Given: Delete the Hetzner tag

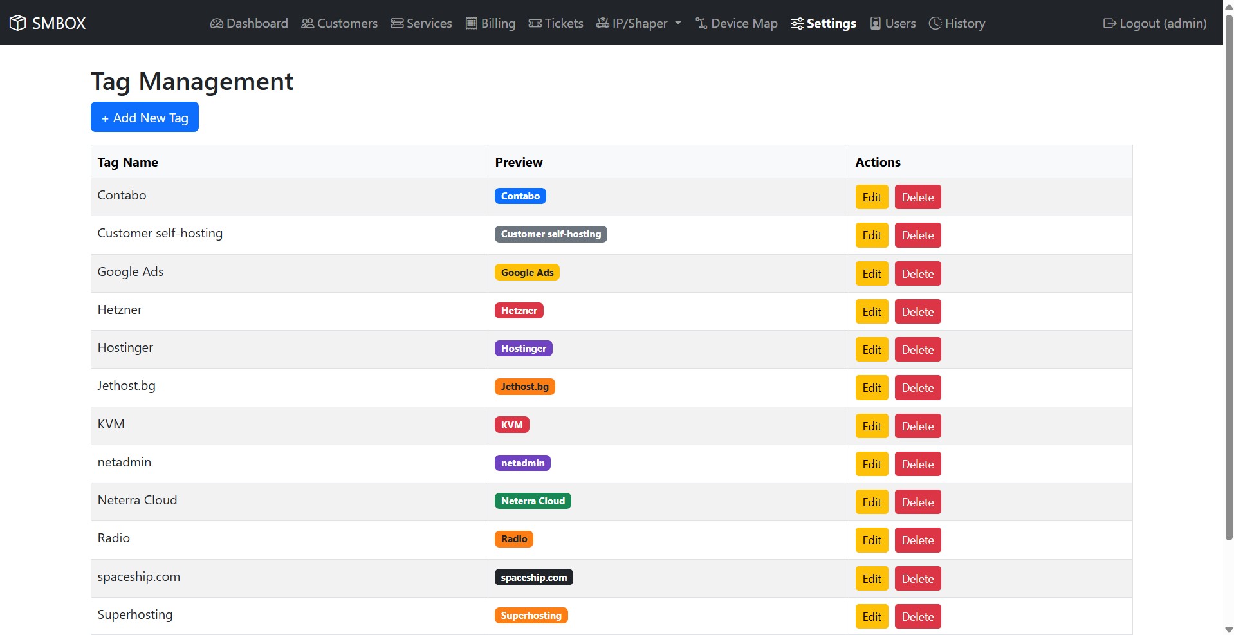Looking at the screenshot, I should tap(917, 311).
